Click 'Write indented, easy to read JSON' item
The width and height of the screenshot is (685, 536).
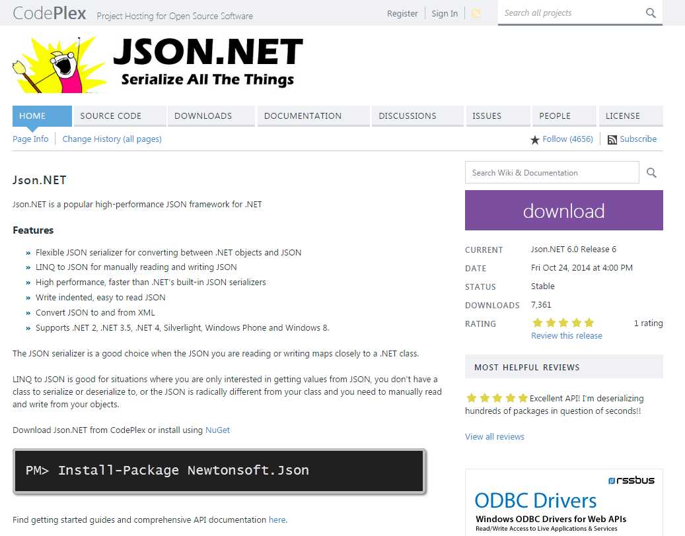click(100, 297)
